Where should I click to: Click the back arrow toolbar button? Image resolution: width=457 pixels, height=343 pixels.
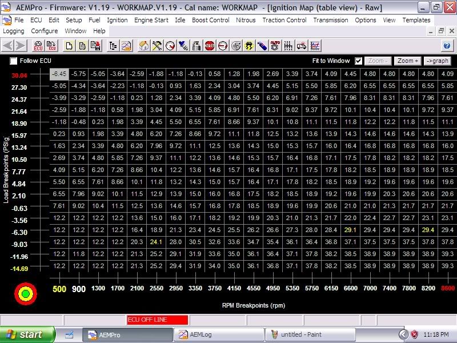[x=8, y=46]
